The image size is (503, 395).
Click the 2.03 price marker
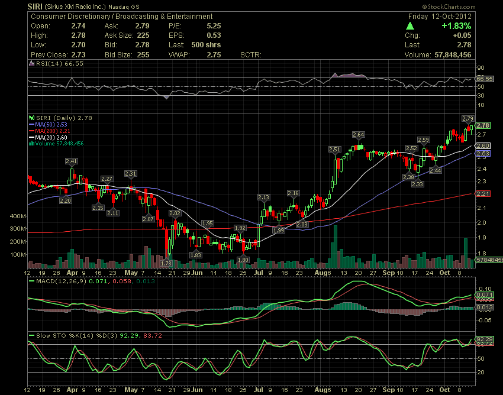tap(302, 225)
